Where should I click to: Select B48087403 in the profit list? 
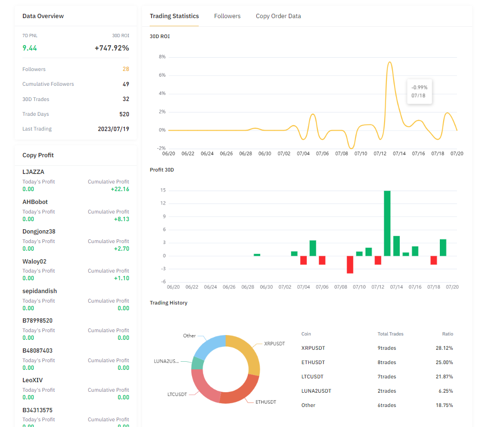38,351
